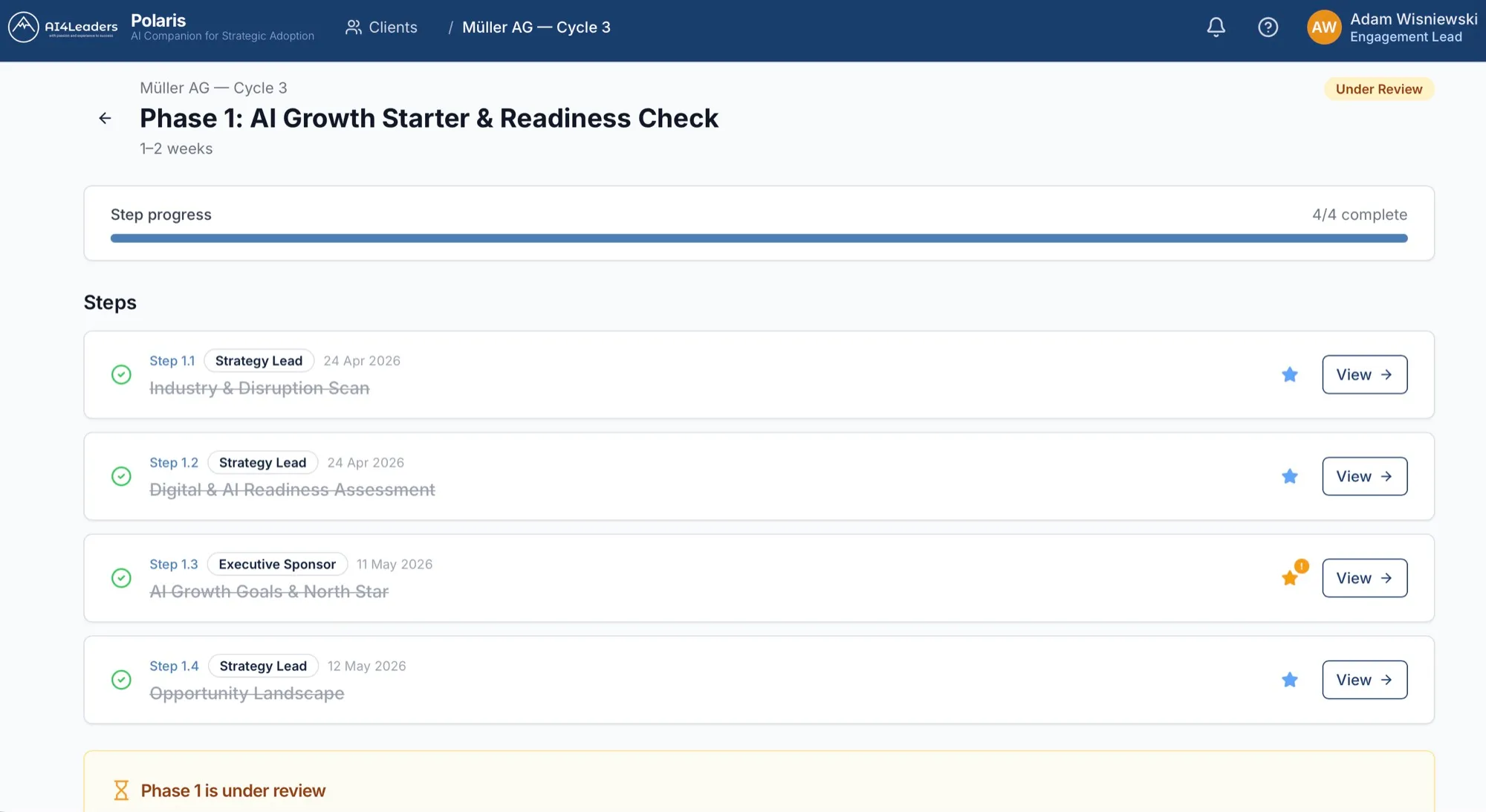Open the notifications bell
Screen dimensions: 1486x812
[x=1216, y=27]
